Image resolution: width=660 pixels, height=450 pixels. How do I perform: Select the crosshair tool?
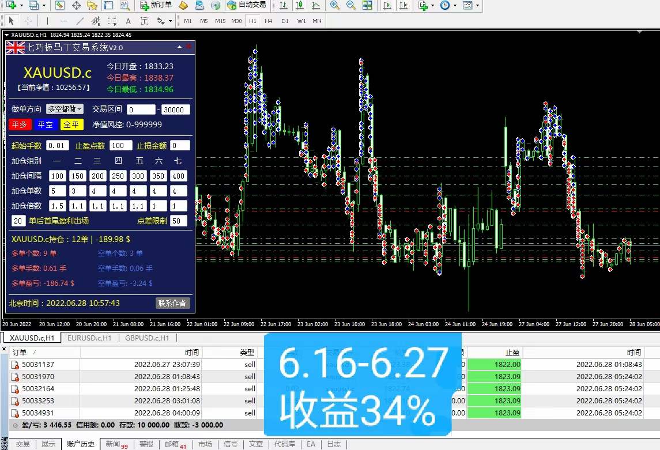point(28,21)
